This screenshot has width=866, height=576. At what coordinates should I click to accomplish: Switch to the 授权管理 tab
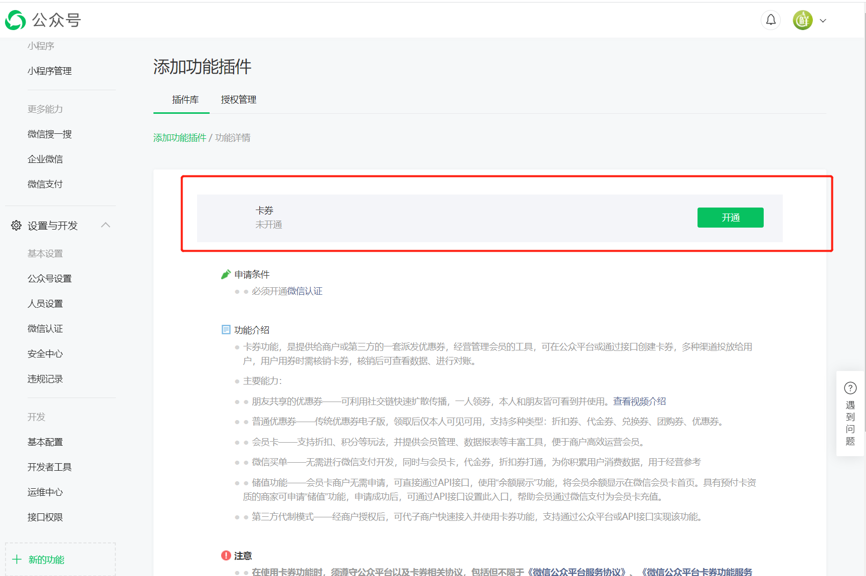pyautogui.click(x=239, y=100)
